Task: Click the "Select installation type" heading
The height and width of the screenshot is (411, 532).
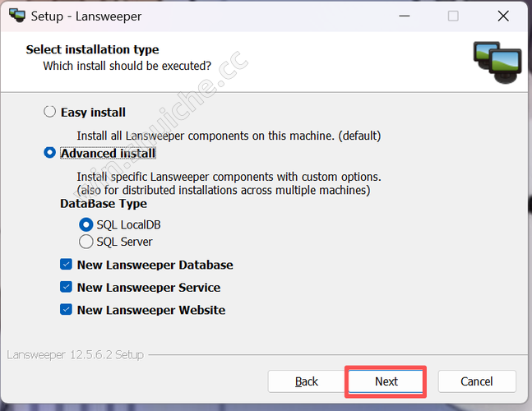Action: [x=92, y=49]
